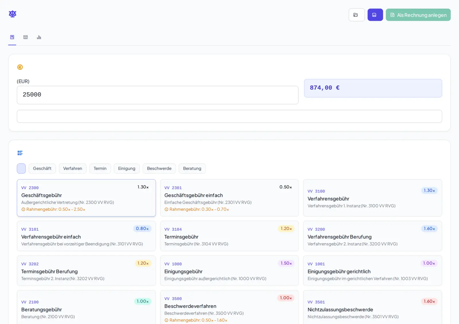Image resolution: width=459 pixels, height=324 pixels.
Task: Filter by Beratung category
Action: tap(192, 168)
